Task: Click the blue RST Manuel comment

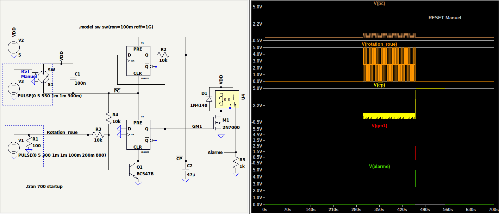Action: 29,74
